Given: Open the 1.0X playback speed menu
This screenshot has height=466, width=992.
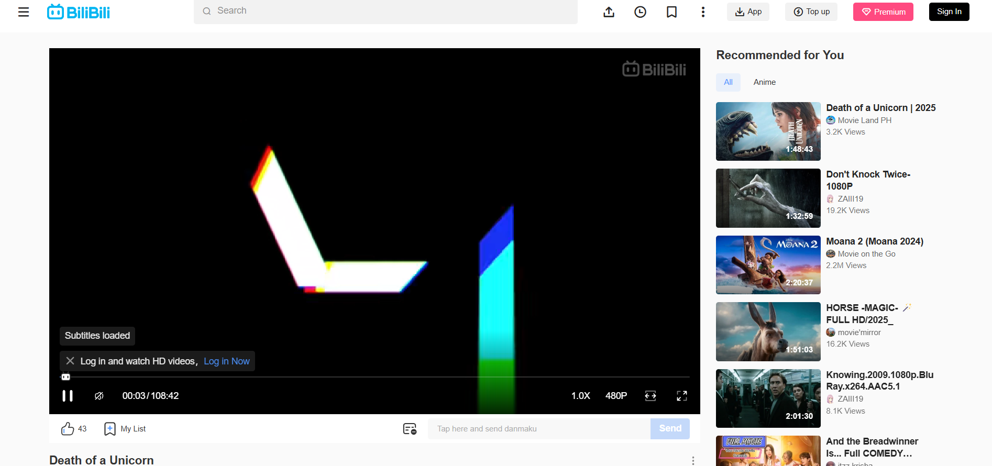Looking at the screenshot, I should tap(580, 396).
